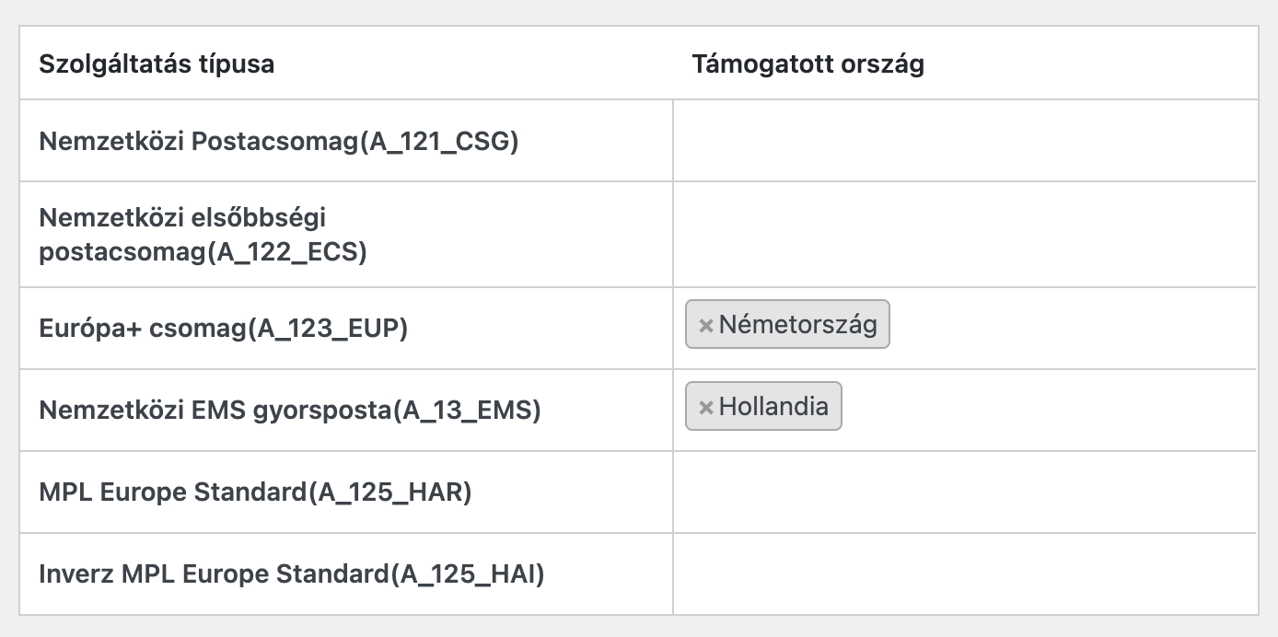1278x637 pixels.
Task: Select the Nemzetközi elsőbbségi postacsomag(A_122_ECS) label
Action: pyautogui.click(x=203, y=235)
